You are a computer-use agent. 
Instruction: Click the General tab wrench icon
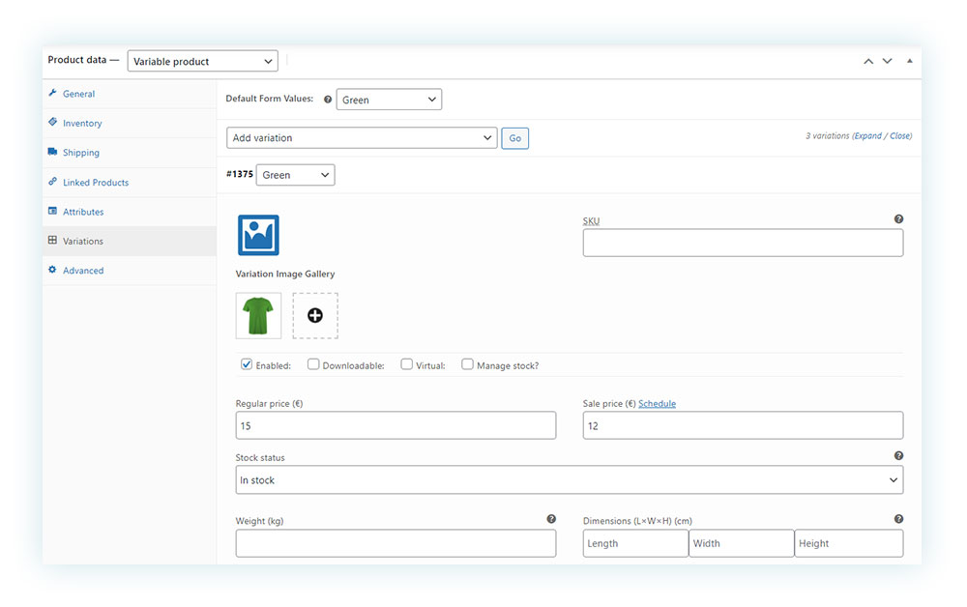click(x=52, y=93)
